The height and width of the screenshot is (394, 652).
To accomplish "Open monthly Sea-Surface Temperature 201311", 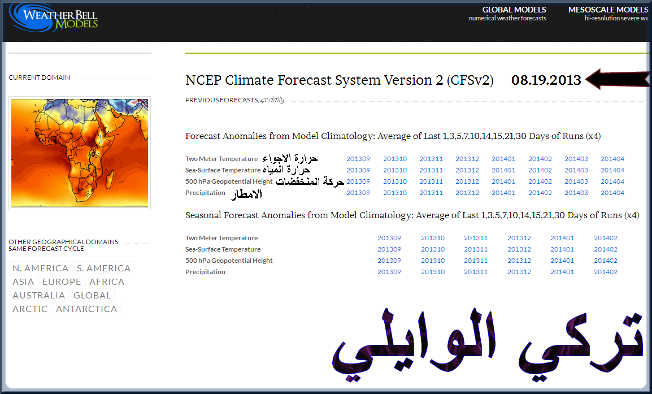I will pos(431,170).
